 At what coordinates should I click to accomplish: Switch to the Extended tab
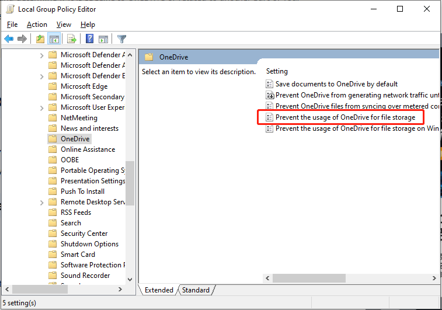tap(159, 290)
